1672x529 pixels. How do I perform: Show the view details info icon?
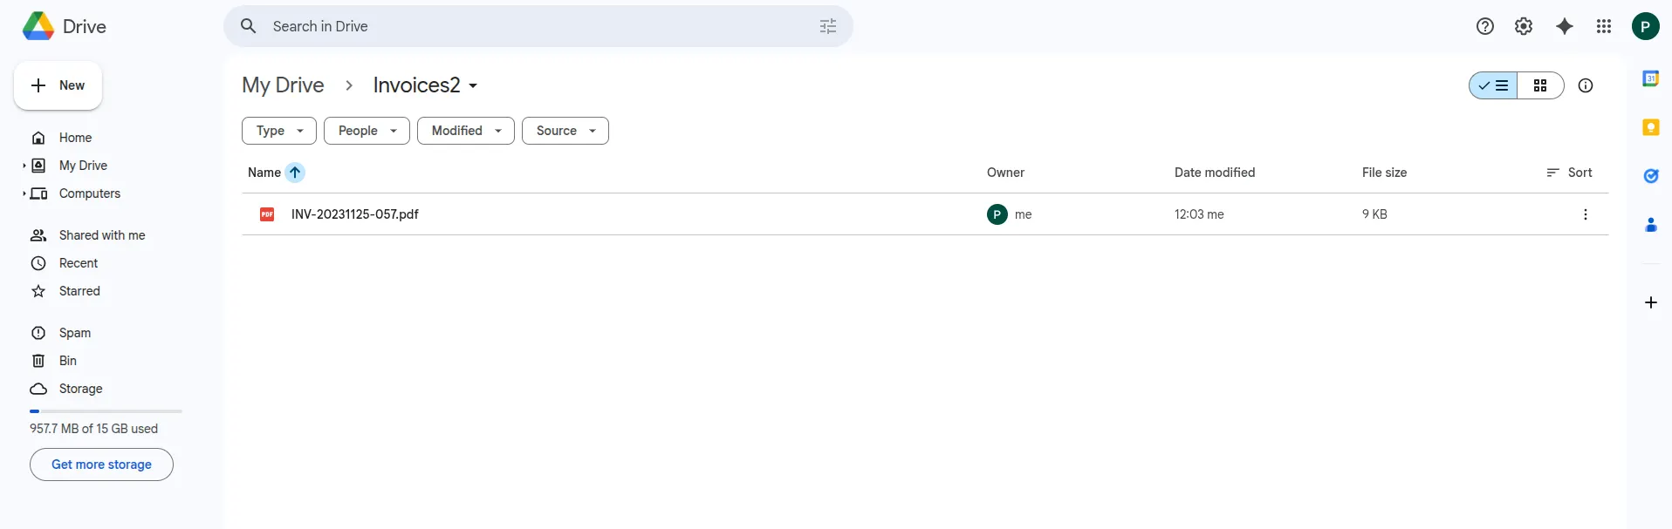pos(1586,85)
